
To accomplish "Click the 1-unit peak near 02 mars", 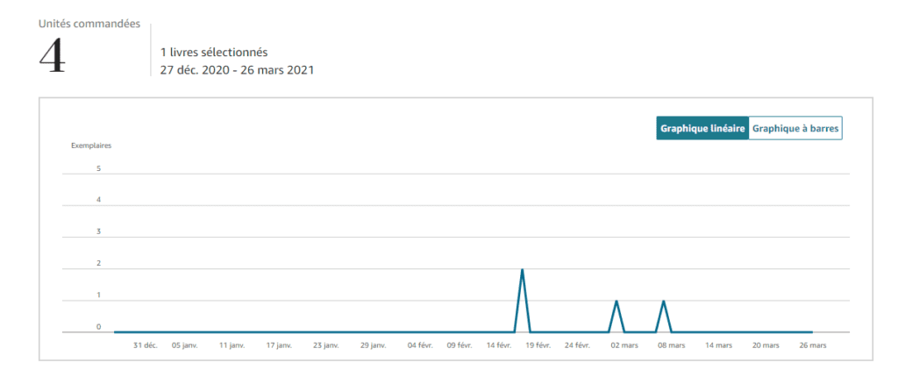I will coord(616,302).
